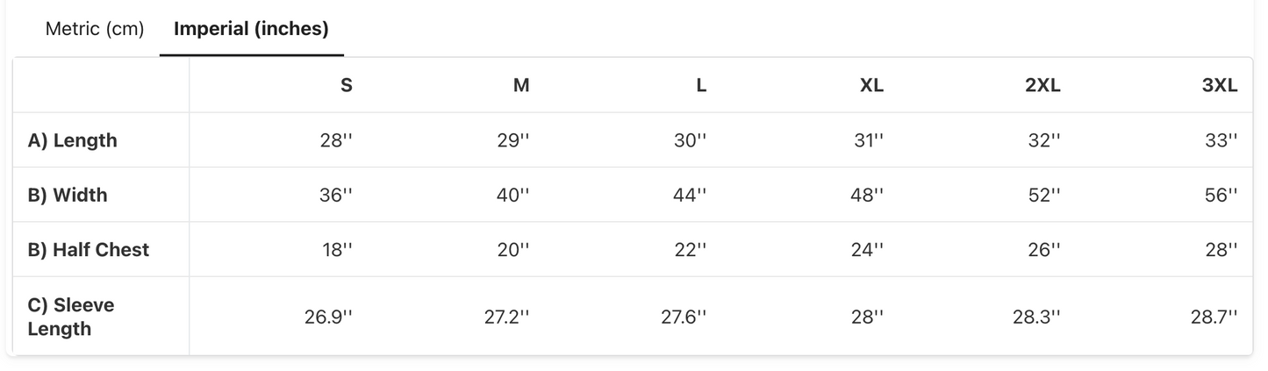1268x371 pixels.
Task: Click the 28.7'' sleeve length for 3XL
Action: pos(1214,317)
